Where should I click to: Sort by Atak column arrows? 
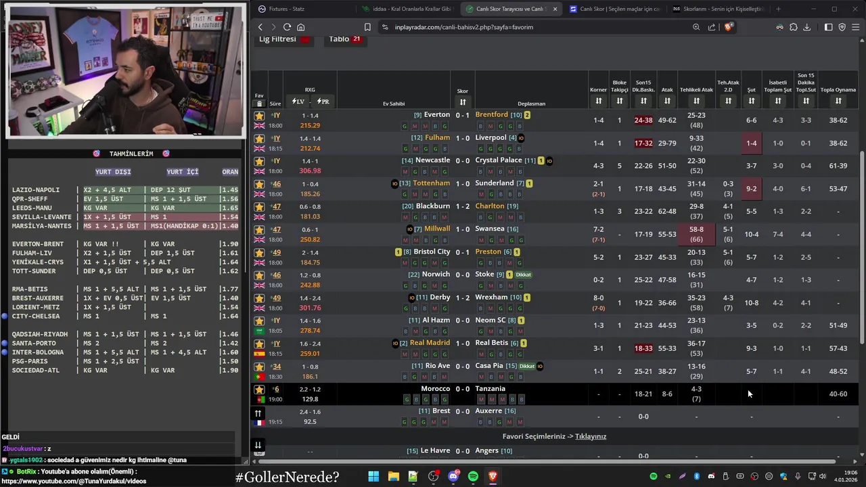tap(667, 101)
